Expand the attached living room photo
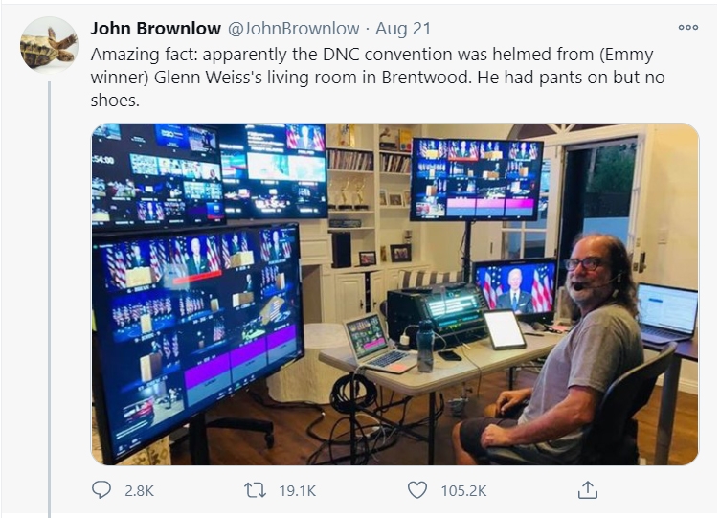This screenshot has width=720, height=518. pos(394,294)
